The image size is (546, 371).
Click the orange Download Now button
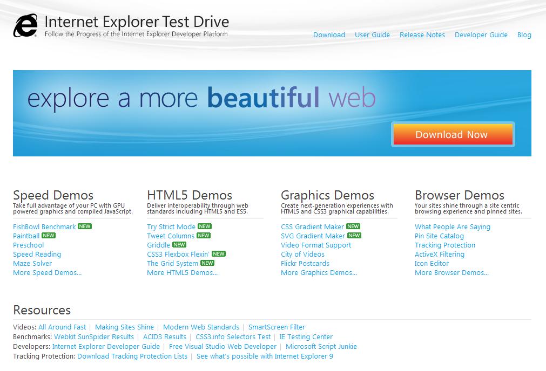point(453,135)
